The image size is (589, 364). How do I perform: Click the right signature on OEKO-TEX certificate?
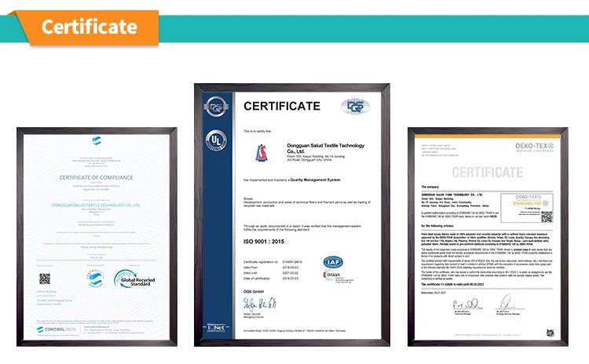509,302
